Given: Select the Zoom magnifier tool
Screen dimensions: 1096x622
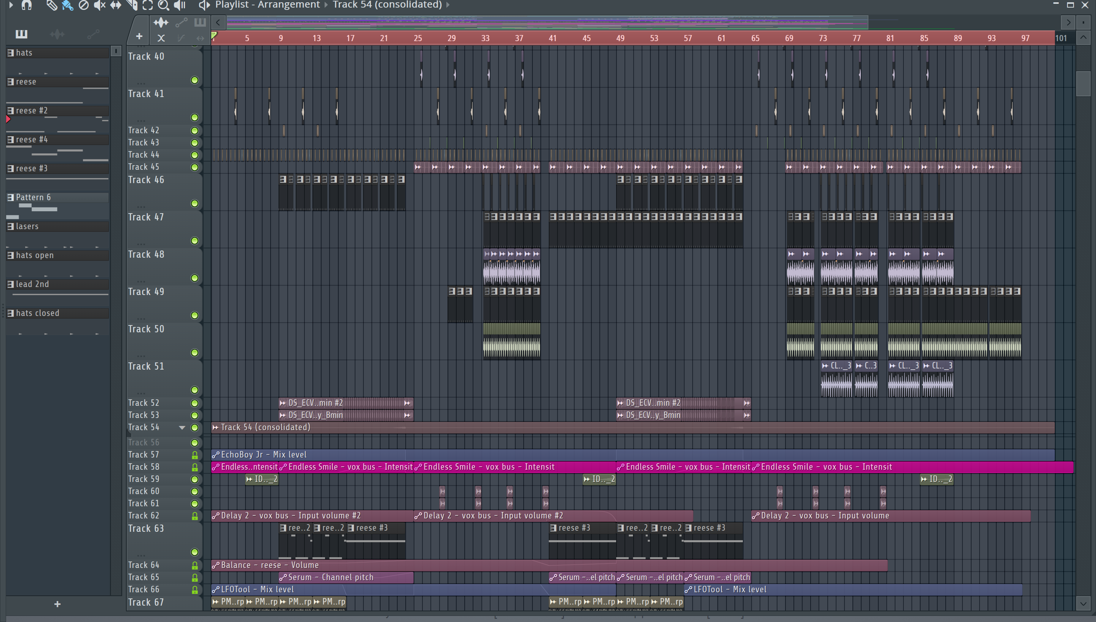Looking at the screenshot, I should [x=163, y=5].
